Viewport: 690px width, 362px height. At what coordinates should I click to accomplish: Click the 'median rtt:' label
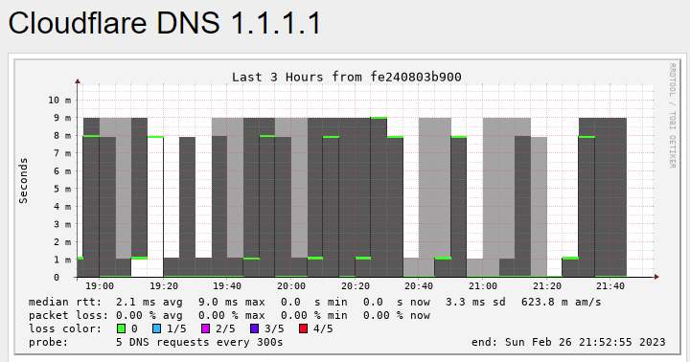point(65,303)
